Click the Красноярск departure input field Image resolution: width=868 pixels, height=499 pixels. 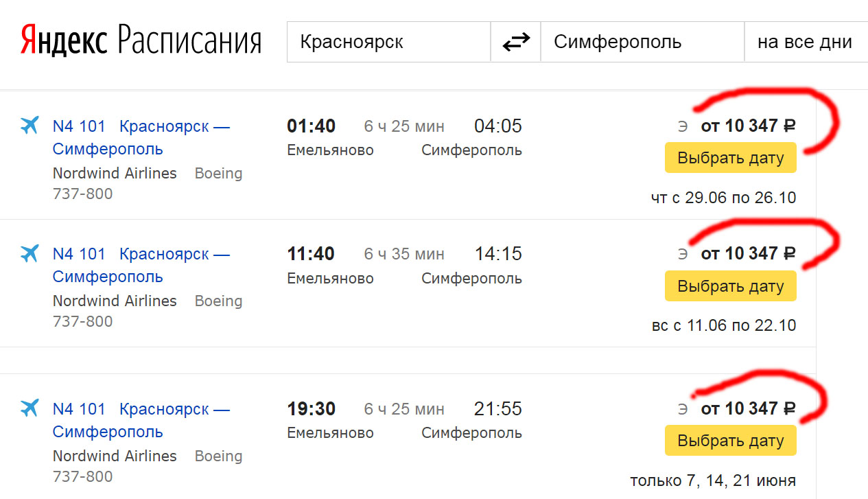[x=388, y=43]
